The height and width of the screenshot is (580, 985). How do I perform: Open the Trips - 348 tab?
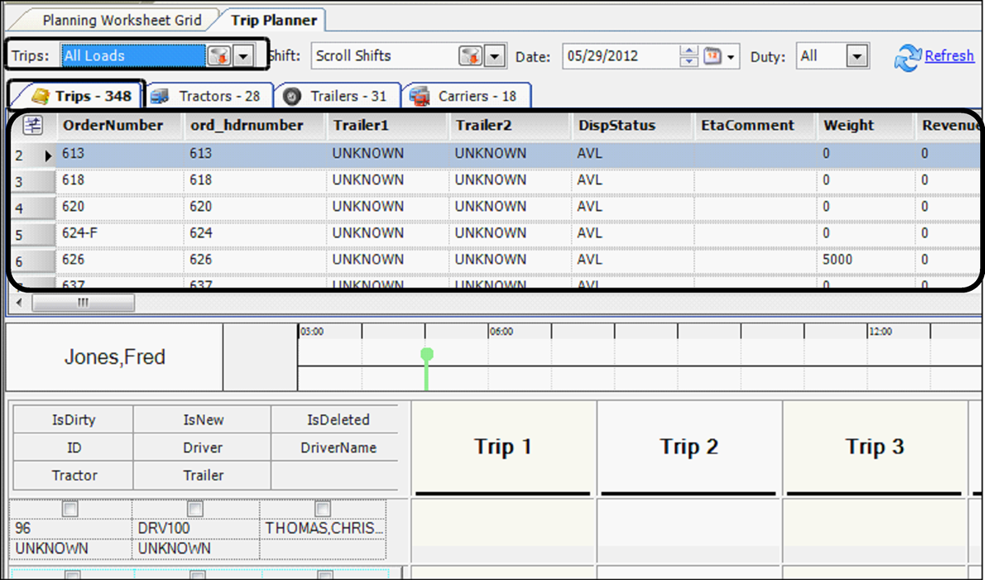point(77,96)
